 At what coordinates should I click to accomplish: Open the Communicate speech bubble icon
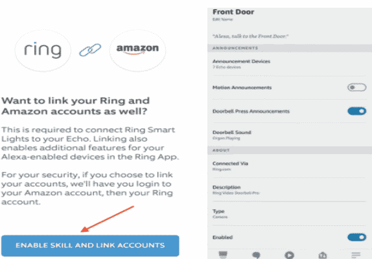pos(256,255)
